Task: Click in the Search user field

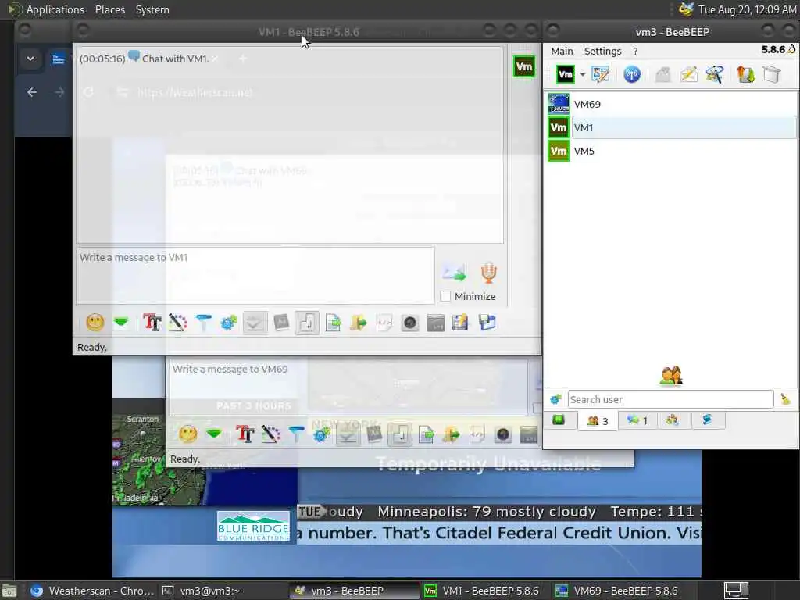Action: click(x=670, y=399)
